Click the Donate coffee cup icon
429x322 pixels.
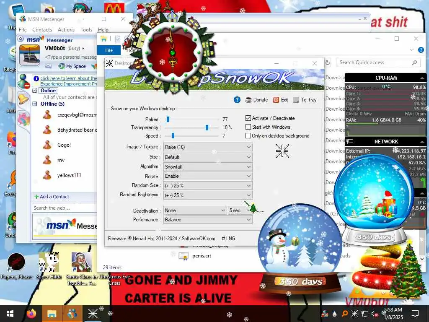248,100
